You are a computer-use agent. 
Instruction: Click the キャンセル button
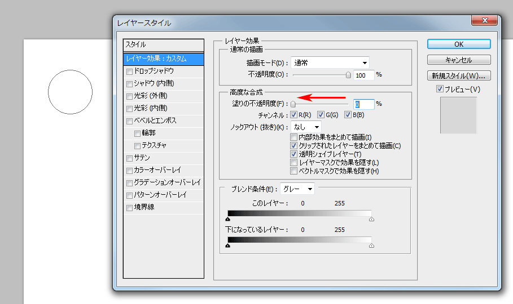click(x=459, y=60)
